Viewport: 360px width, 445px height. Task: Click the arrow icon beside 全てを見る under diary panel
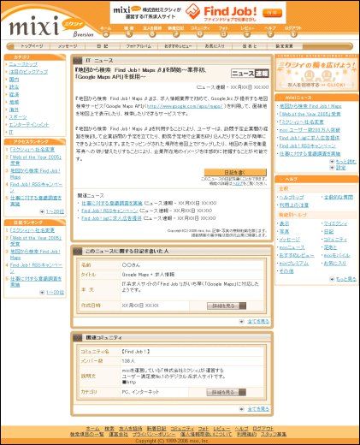(242, 322)
